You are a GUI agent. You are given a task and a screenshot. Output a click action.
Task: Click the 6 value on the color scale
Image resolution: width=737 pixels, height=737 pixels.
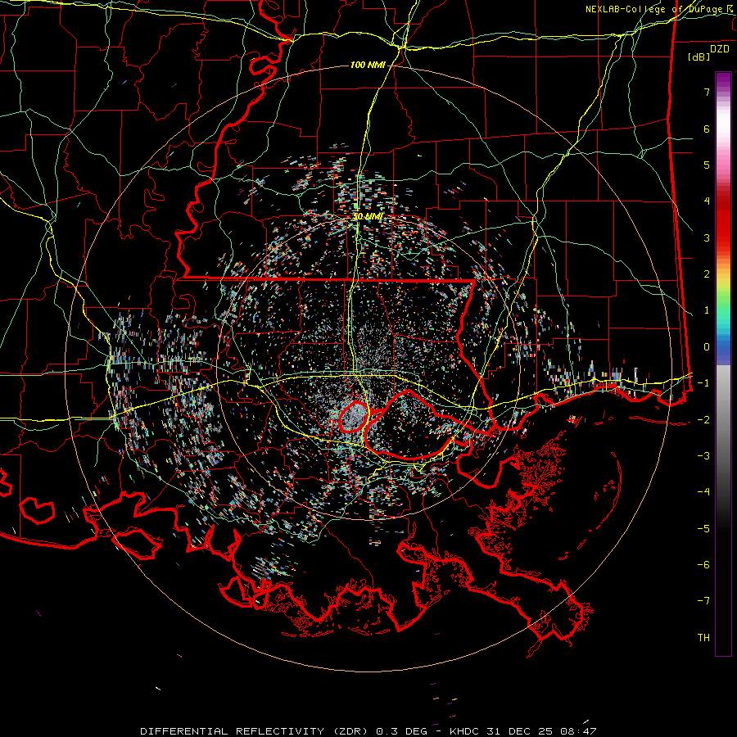coord(707,129)
